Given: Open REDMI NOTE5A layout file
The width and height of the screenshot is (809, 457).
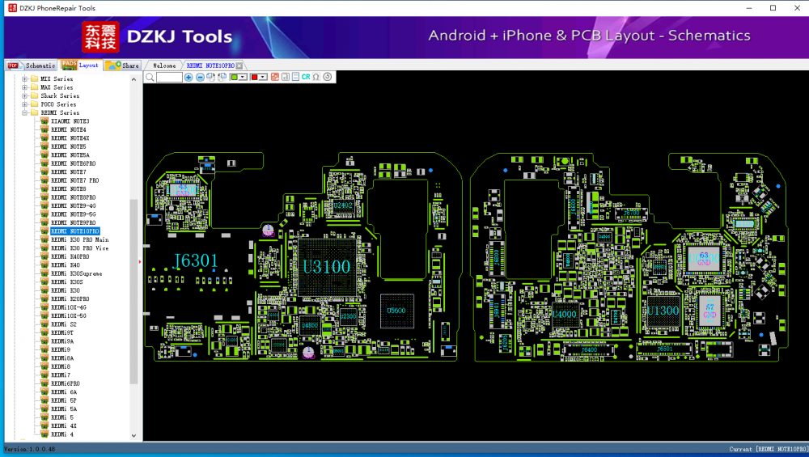Looking at the screenshot, I should tap(70, 155).
